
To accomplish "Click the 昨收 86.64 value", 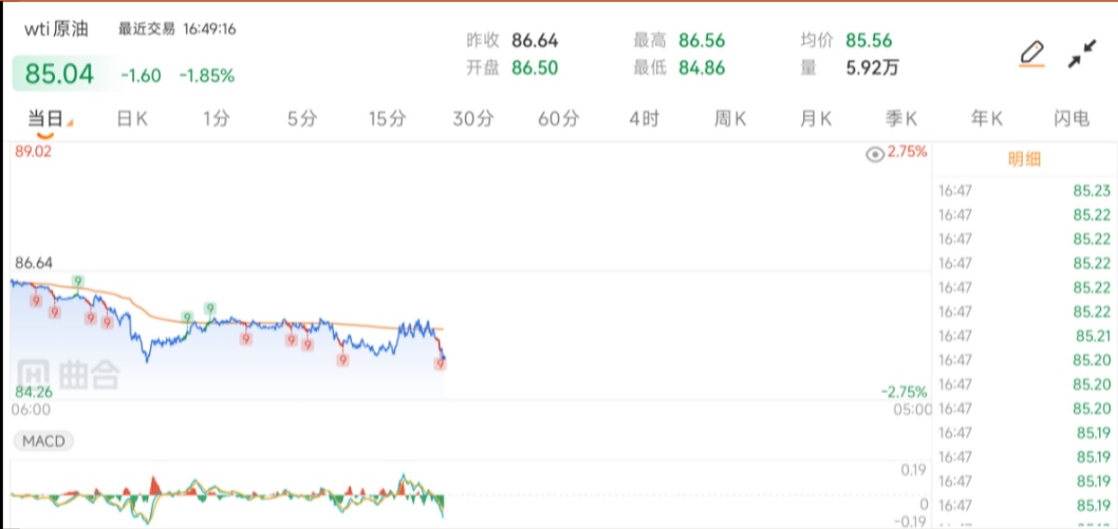I will (x=535, y=40).
